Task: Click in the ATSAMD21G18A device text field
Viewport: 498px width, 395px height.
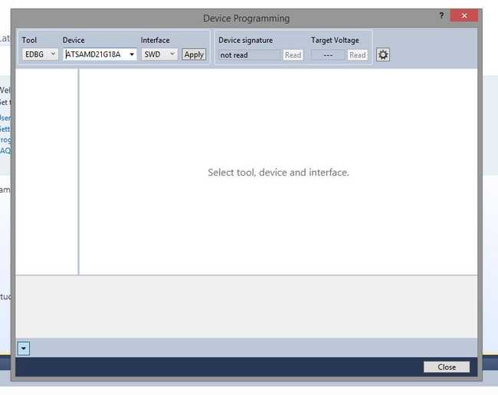Action: 95,54
